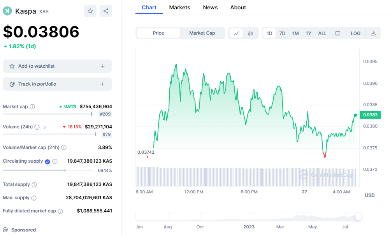Select the Market Cap chart toggle
Viewport: 390px width, 235px height.
click(x=202, y=33)
